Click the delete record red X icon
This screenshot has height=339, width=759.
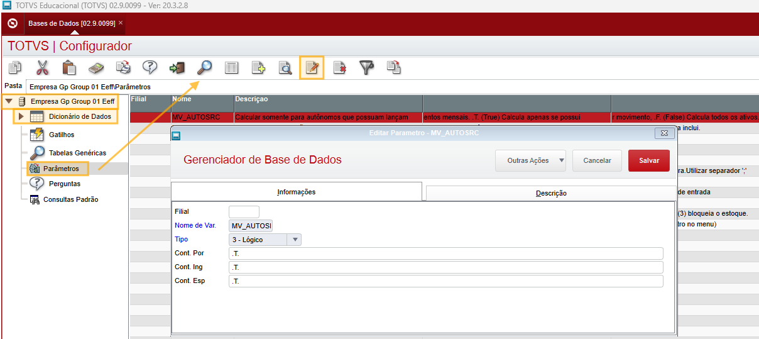click(340, 67)
